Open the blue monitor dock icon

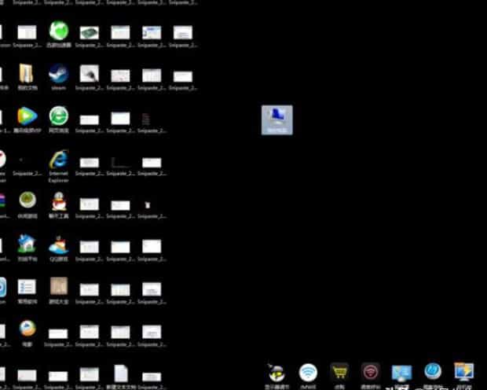click(401, 373)
